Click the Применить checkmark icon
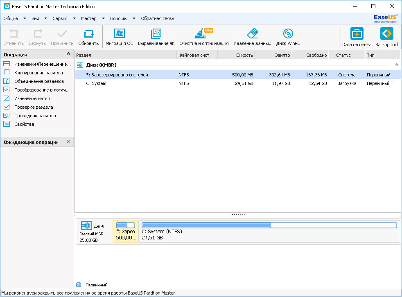 (x=62, y=34)
